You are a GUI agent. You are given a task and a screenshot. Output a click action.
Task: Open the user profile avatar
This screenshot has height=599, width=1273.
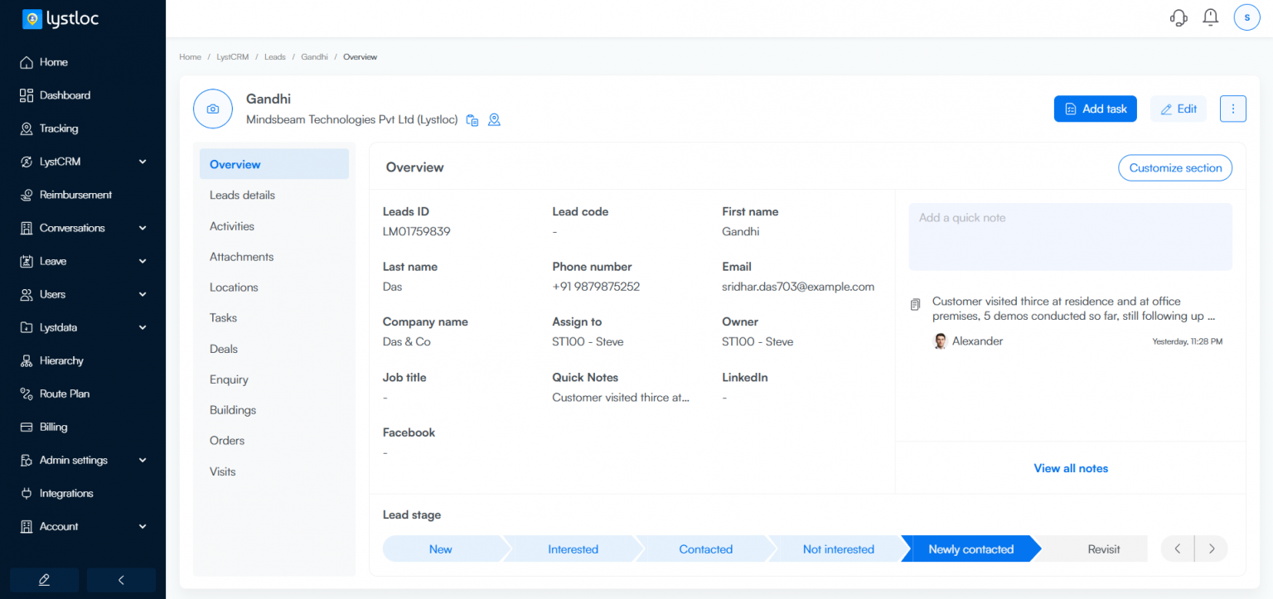(x=1246, y=17)
